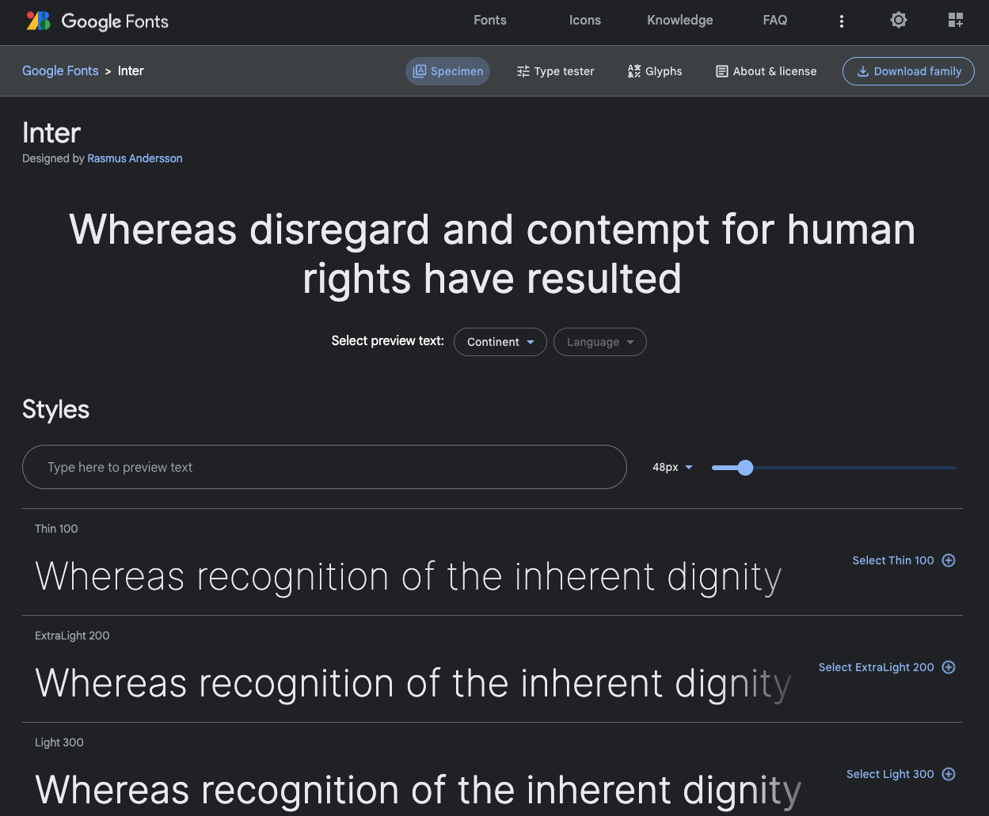Focus the Type here to preview text field
989x816 pixels.
point(325,467)
